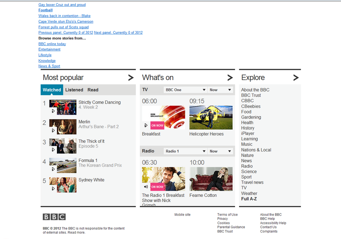Browse Knowledge stories
This screenshot has width=341, height=239.
(x=47, y=61)
